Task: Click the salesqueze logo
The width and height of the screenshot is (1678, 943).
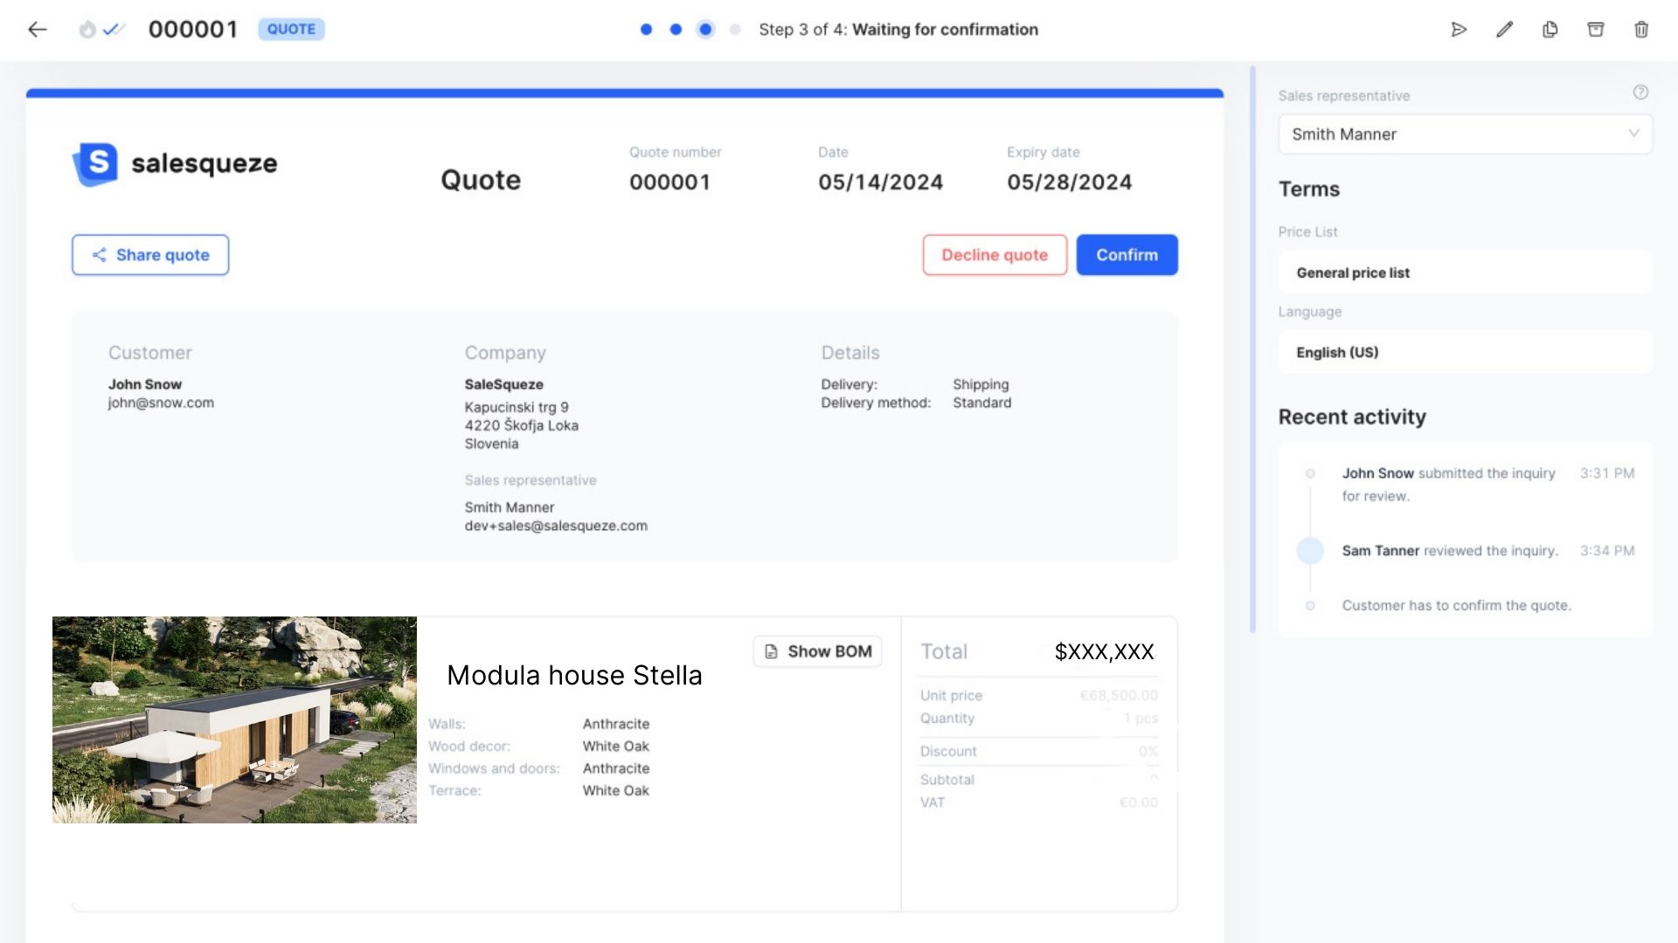Action: click(x=175, y=164)
